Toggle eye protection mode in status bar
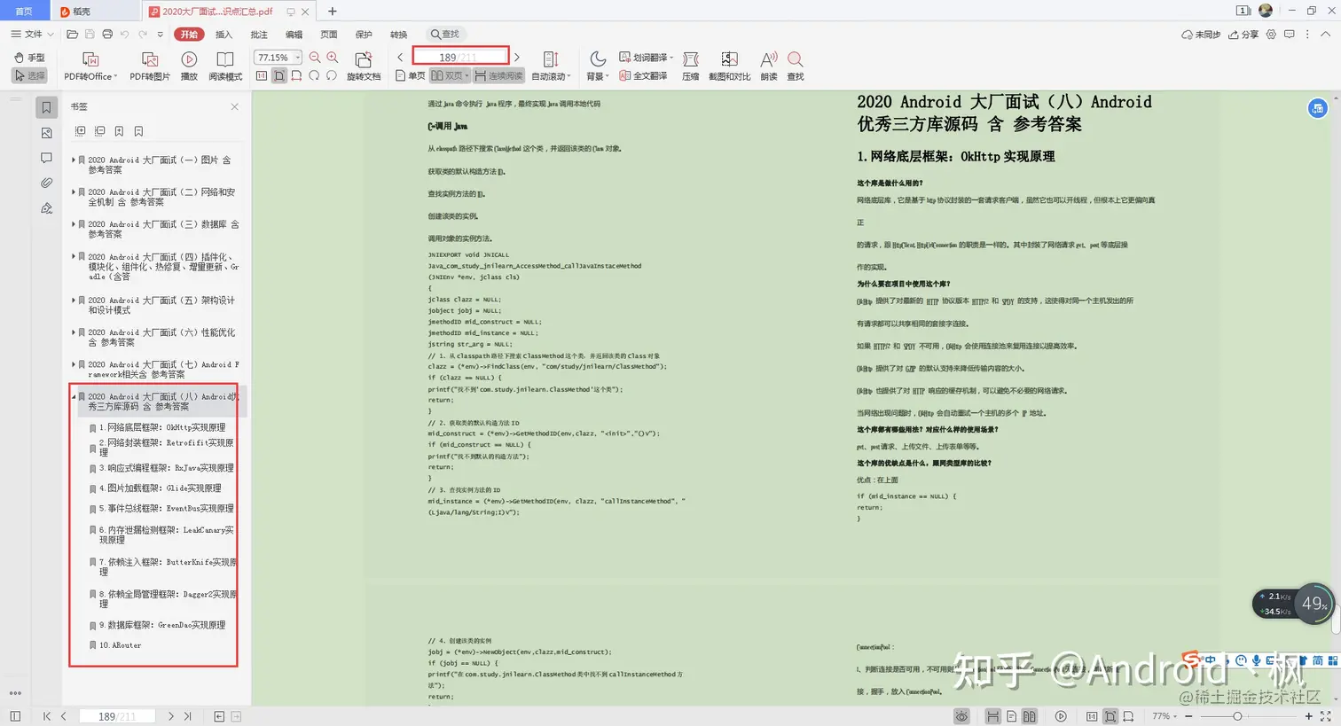Screen dimensions: 1341x726 coord(961,716)
